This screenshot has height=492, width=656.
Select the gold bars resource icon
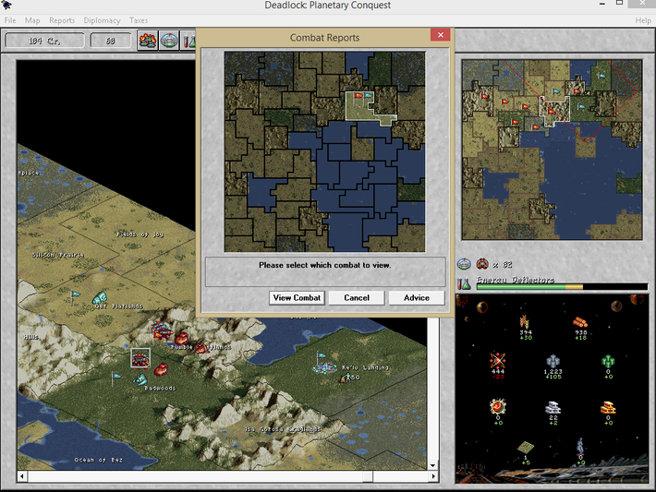(x=608, y=407)
